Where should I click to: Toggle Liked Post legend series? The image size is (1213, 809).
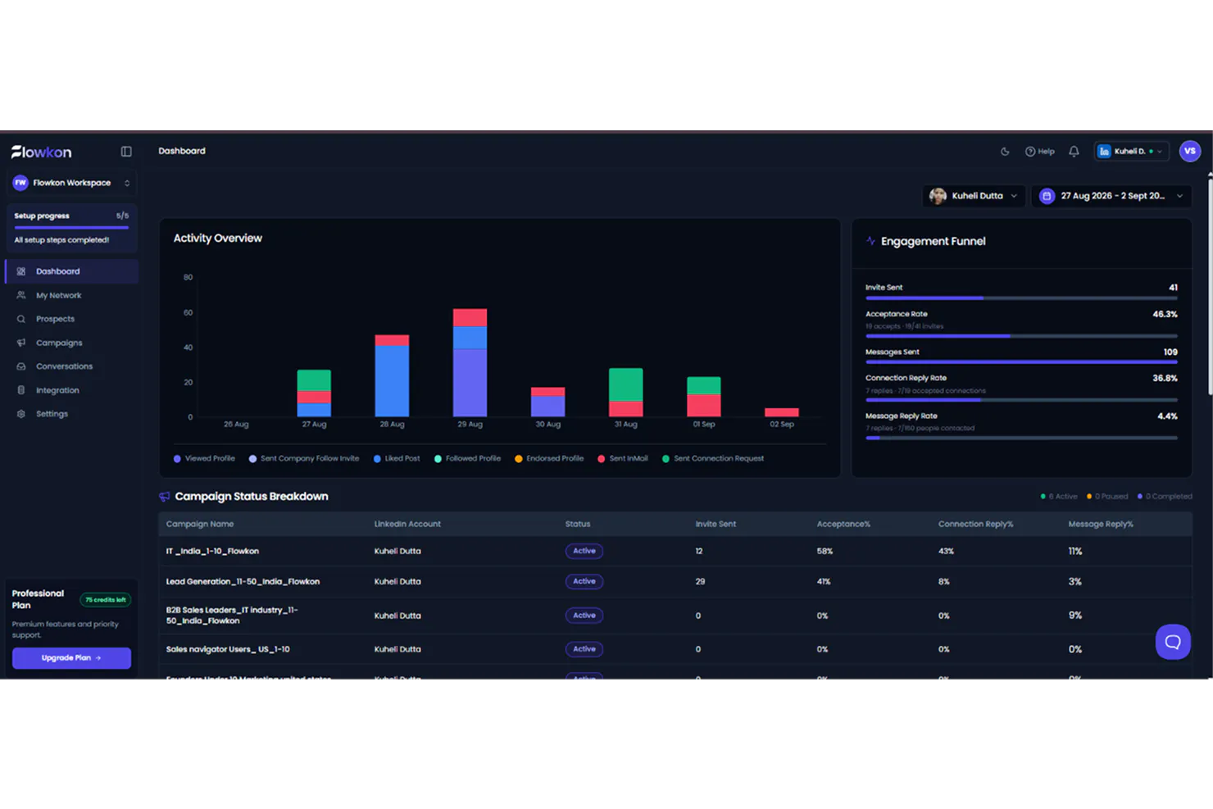397,459
